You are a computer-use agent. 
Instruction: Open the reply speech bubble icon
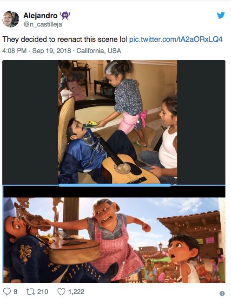pyautogui.click(x=7, y=292)
